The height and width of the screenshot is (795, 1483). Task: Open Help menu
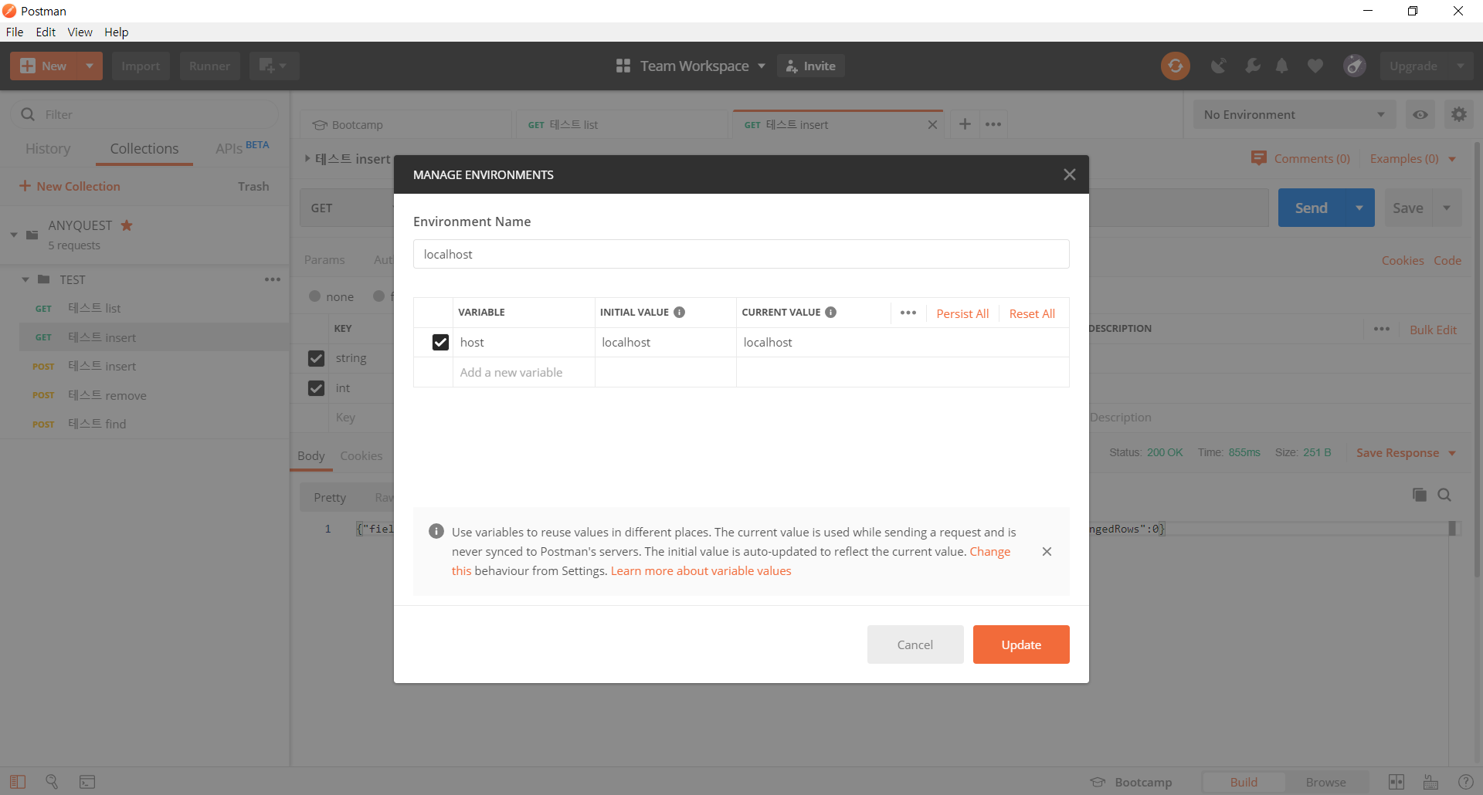coord(116,32)
